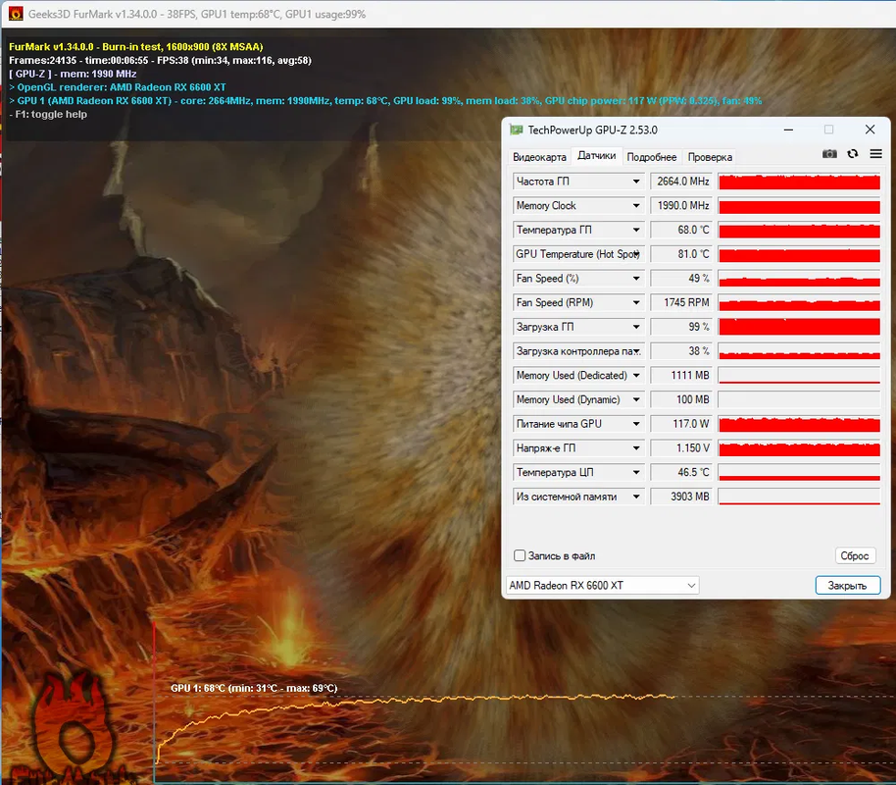
Task: Open the Загрузка ГП sensor dropdown
Action: tap(636, 327)
